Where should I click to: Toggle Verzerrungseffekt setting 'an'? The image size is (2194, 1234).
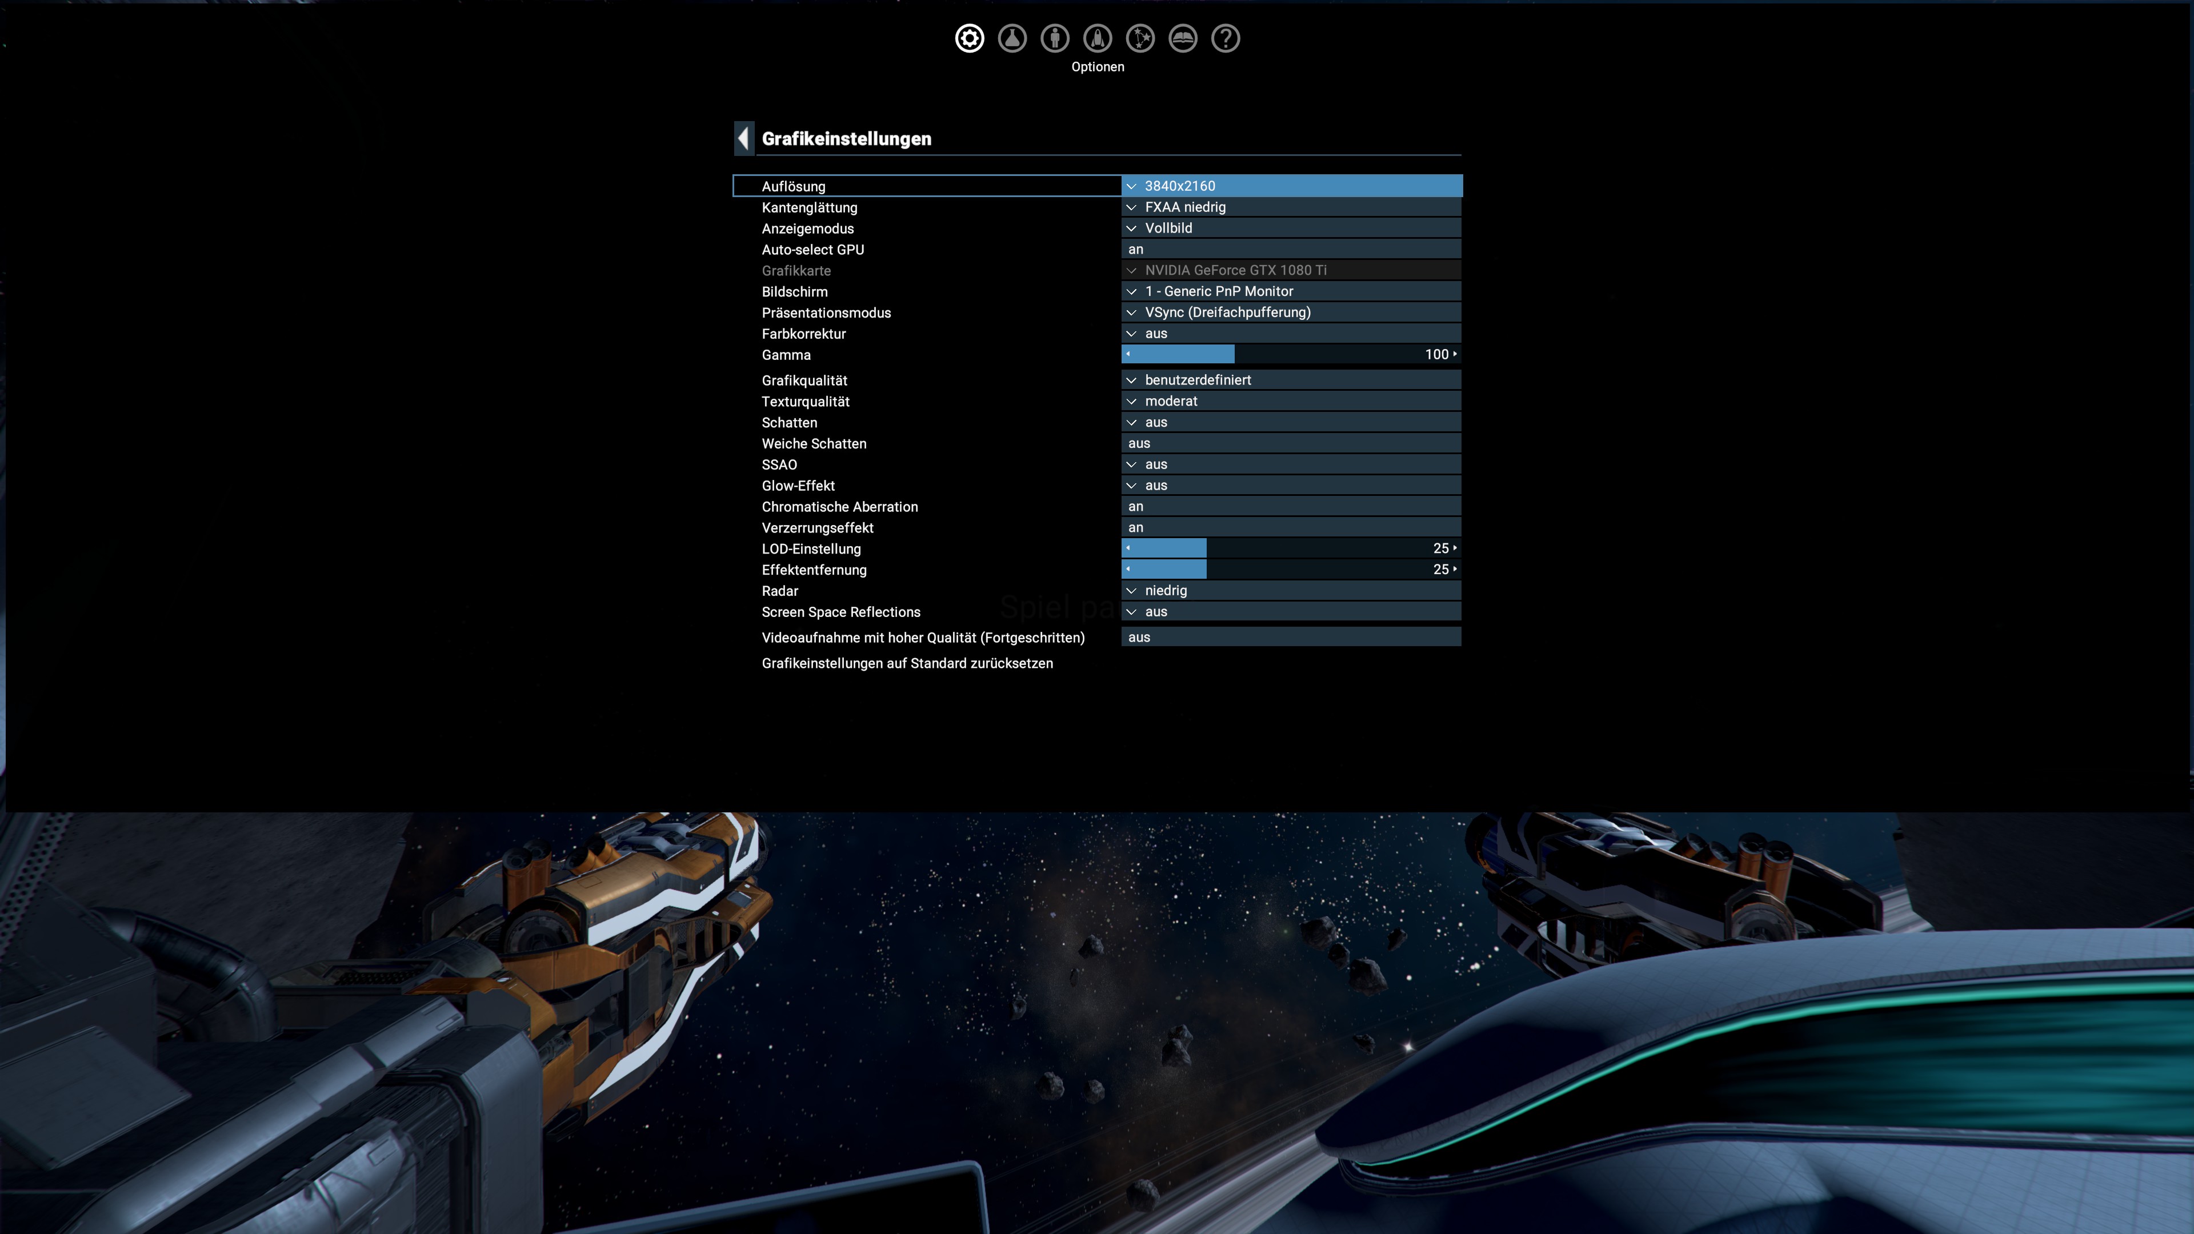tap(1291, 528)
